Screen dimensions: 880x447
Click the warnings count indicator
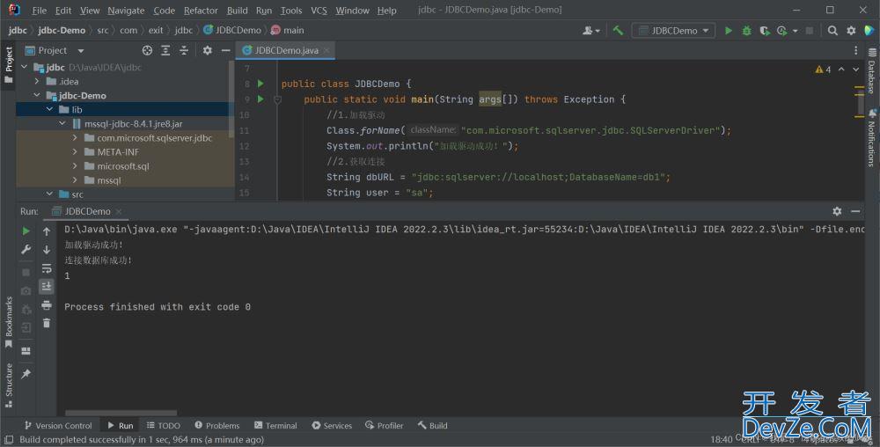(x=823, y=70)
